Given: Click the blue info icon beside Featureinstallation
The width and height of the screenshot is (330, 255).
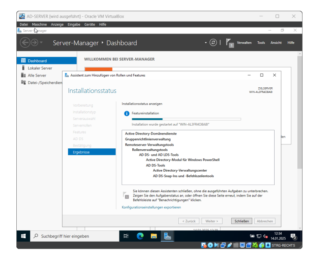Looking at the screenshot, I should (x=127, y=114).
